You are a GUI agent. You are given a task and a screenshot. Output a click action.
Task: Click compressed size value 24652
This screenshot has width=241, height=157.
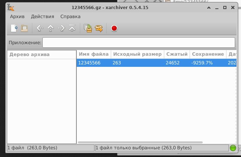tap(173, 63)
